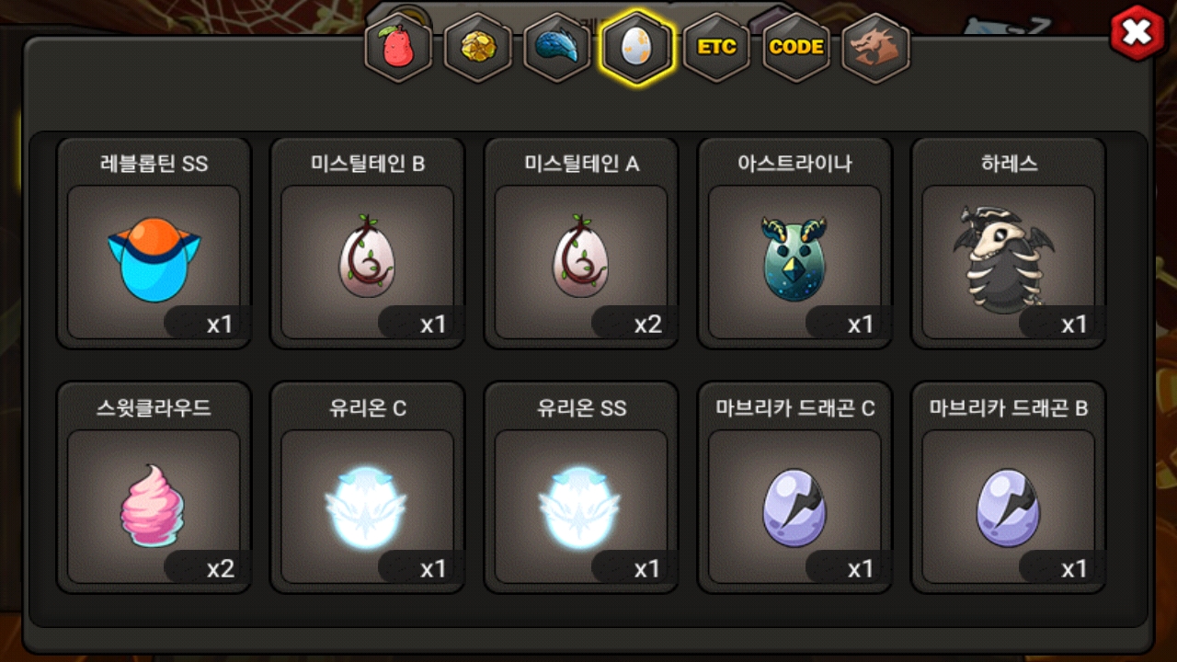Select the 아스트라이나 owl egg
Screen dimensions: 1177x662
point(794,244)
